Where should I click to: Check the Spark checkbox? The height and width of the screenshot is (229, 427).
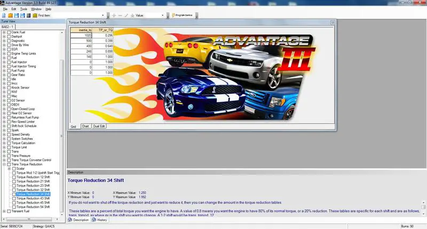pos(9,130)
